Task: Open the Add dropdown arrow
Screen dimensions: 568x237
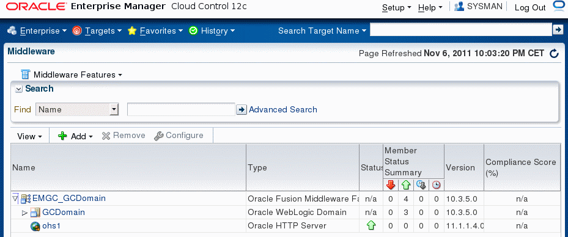Action: coord(90,137)
